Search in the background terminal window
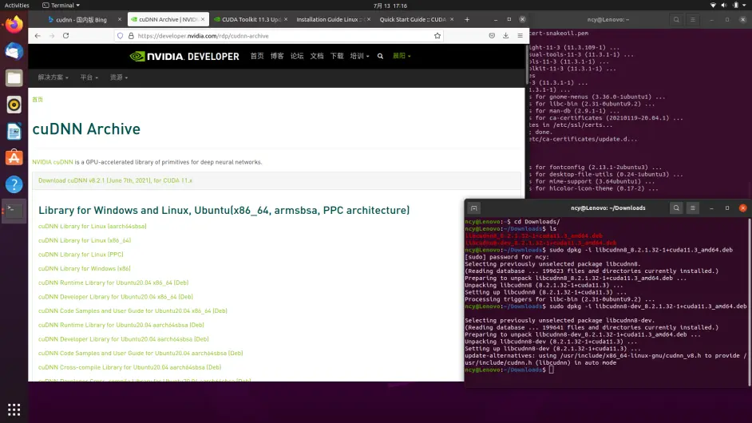Image resolution: width=752 pixels, height=423 pixels. [x=676, y=20]
